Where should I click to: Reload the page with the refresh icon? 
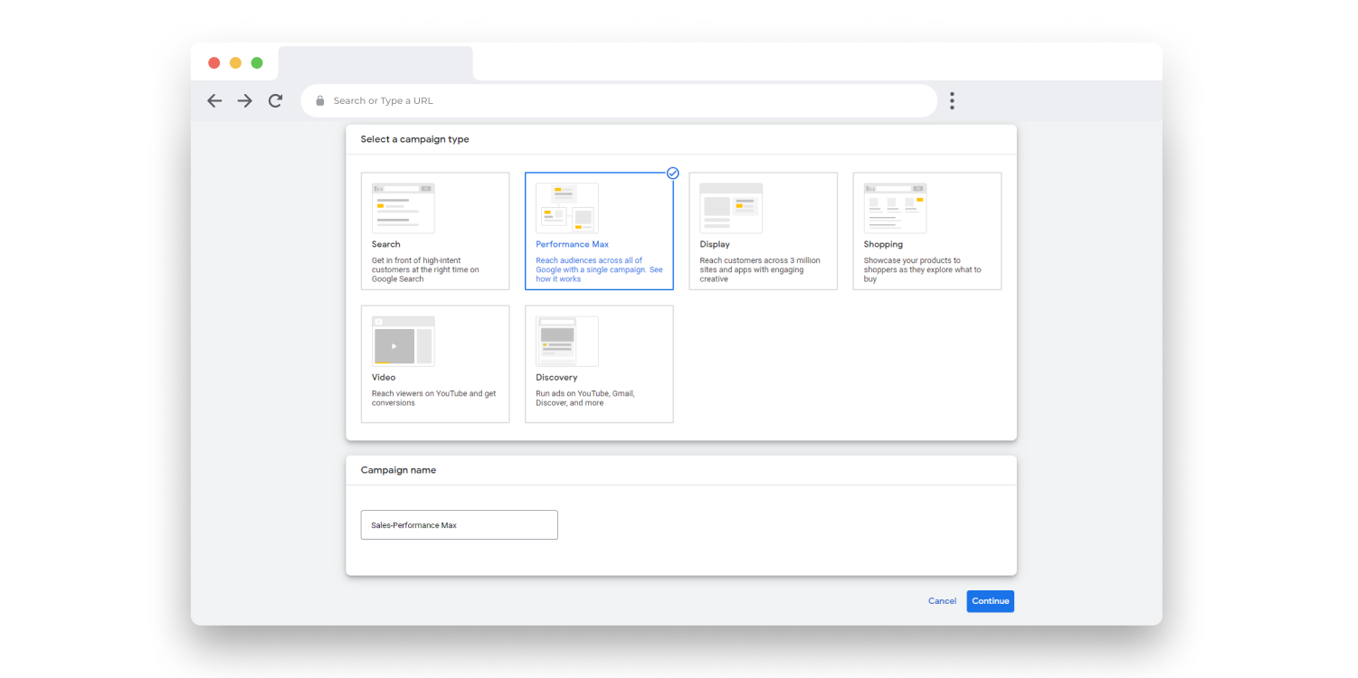[276, 101]
